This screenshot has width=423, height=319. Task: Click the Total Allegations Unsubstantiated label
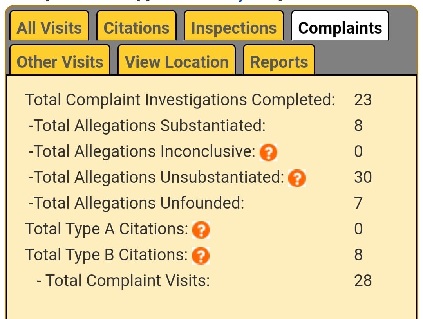click(156, 177)
